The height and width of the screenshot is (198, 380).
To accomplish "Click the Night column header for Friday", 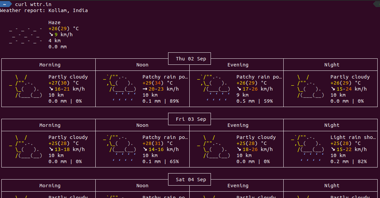I will pyautogui.click(x=332, y=125).
